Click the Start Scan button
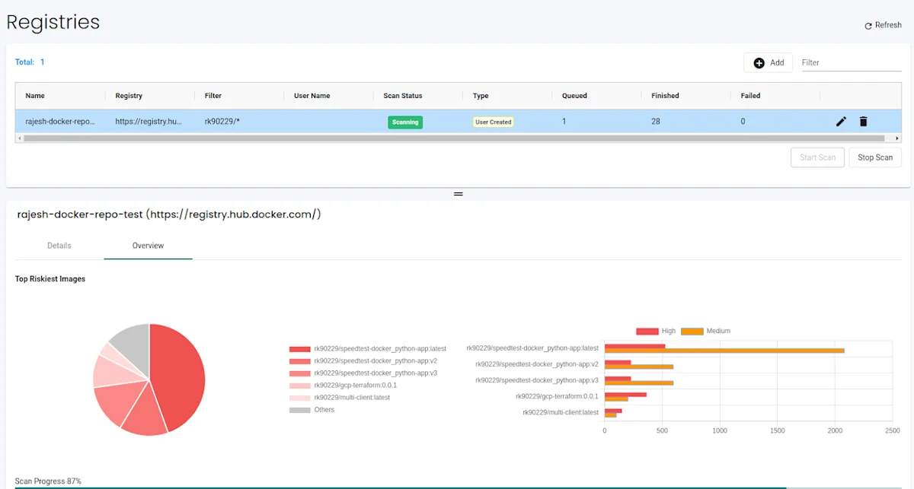 (817, 157)
